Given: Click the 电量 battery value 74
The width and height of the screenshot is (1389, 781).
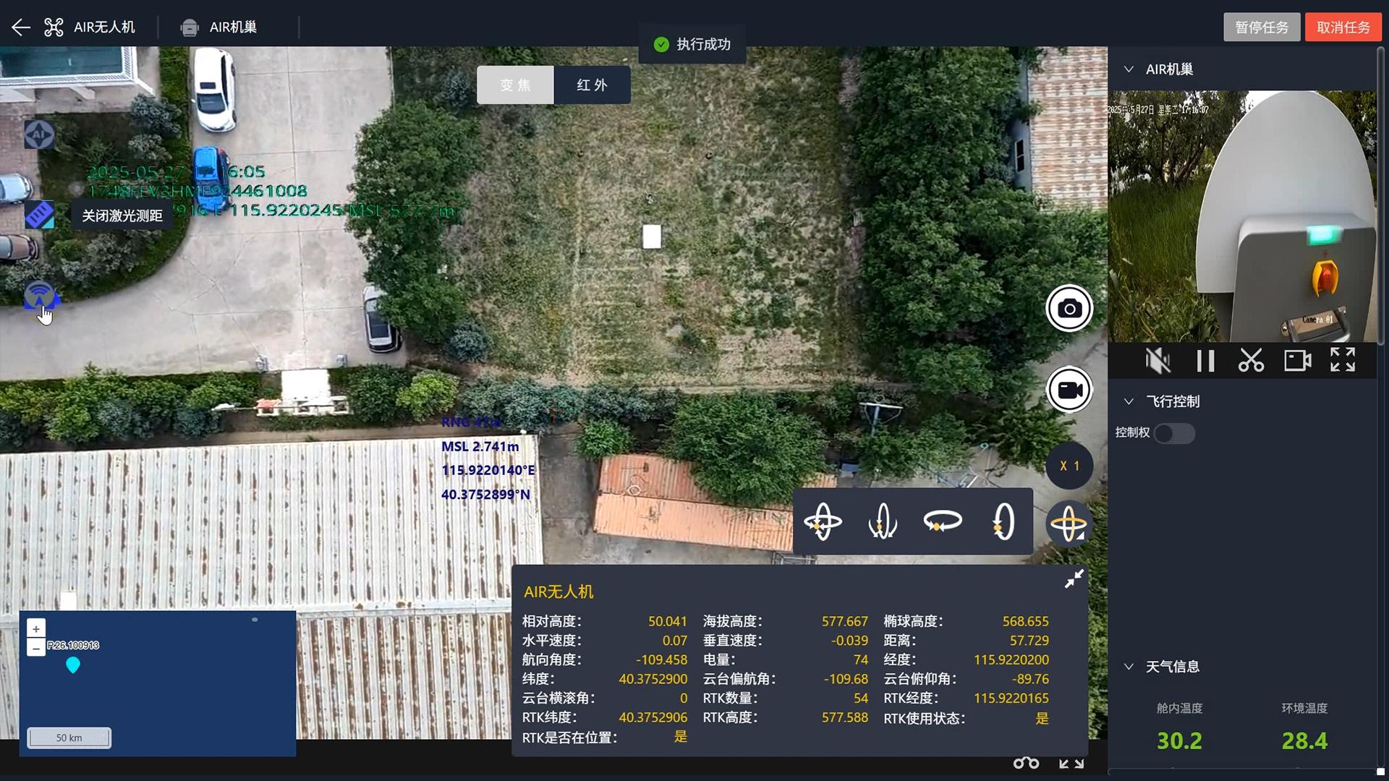Looking at the screenshot, I should pos(860,660).
